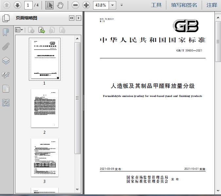
Task: Click the rotate pages clockwise icon
Action: (62, 30)
